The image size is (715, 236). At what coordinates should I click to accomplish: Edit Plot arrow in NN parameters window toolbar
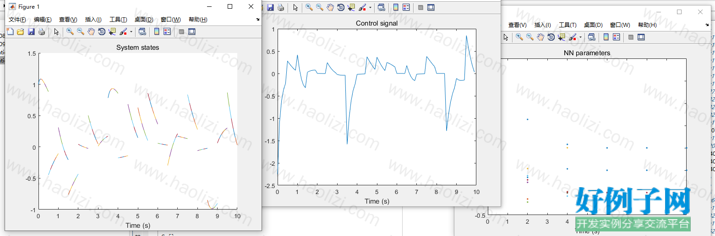(x=506, y=37)
